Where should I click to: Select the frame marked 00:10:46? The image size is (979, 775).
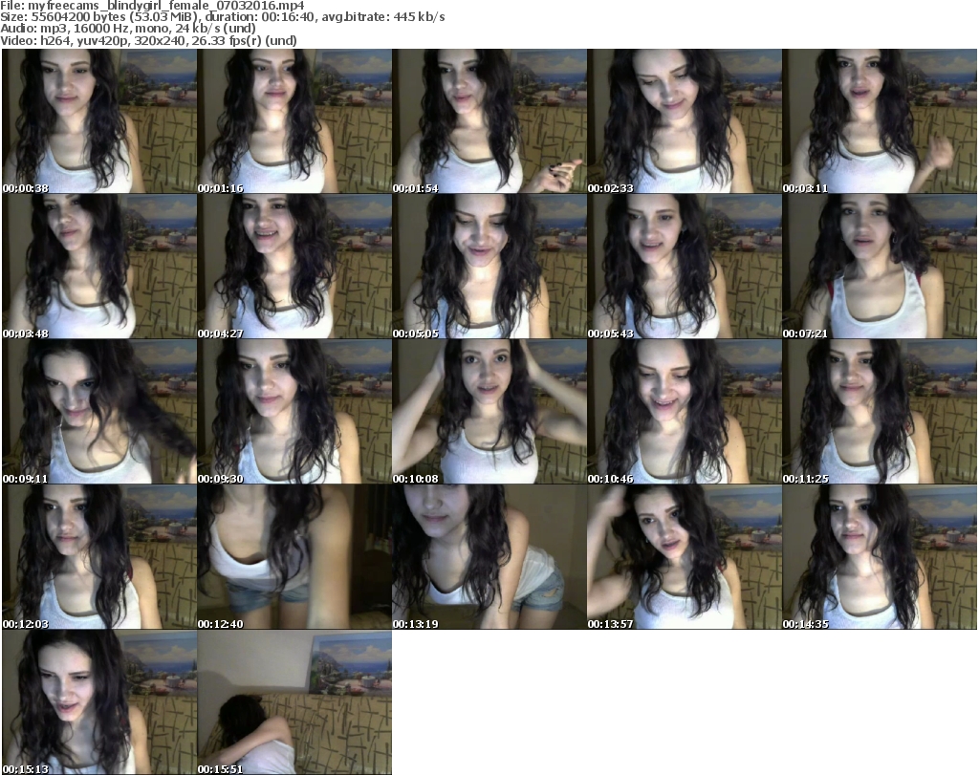(x=685, y=412)
